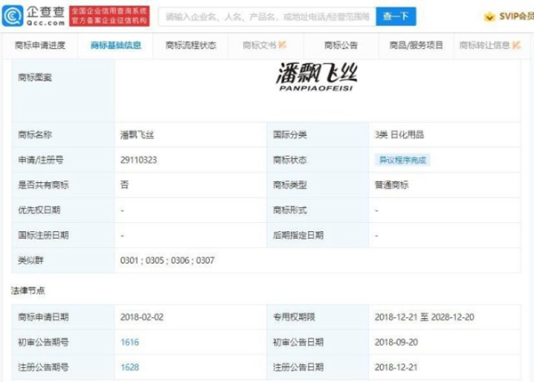Screen dimensions: 534x382
Task: Click the 3类 日化用品 classification value
Action: [x=400, y=135]
